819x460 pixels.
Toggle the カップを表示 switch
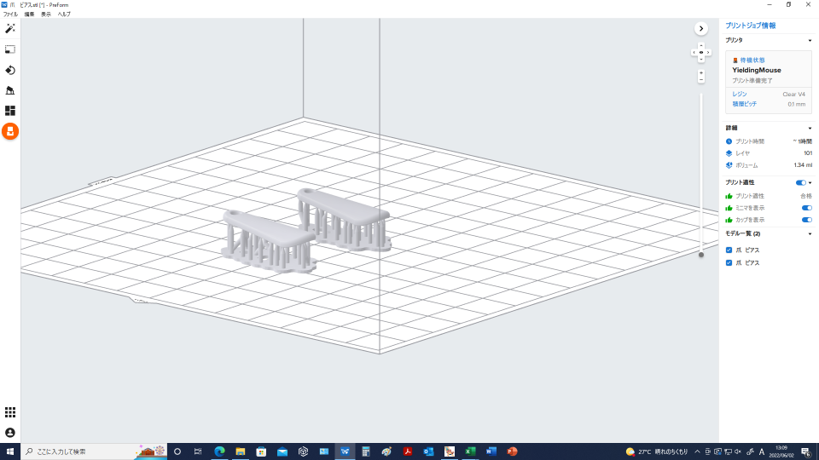tap(806, 220)
